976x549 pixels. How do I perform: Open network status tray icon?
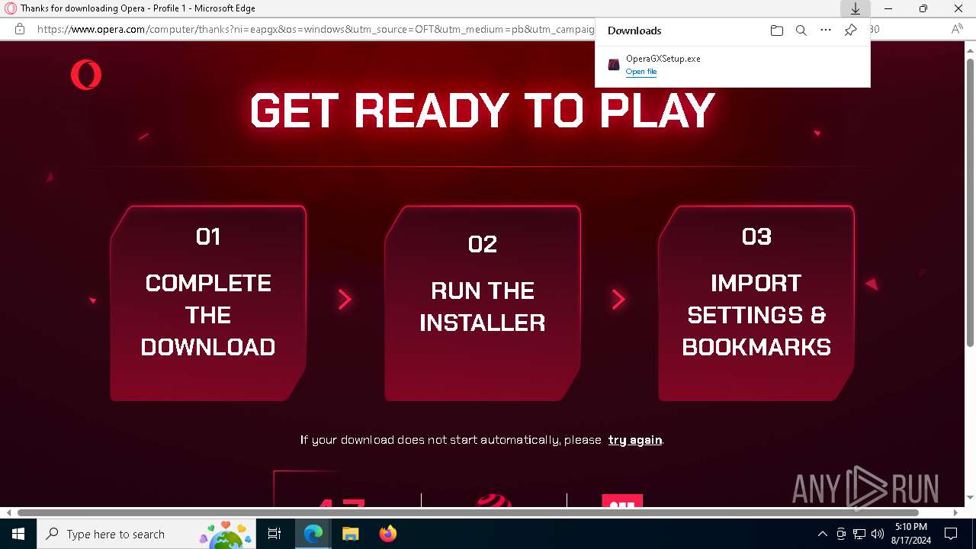859,534
